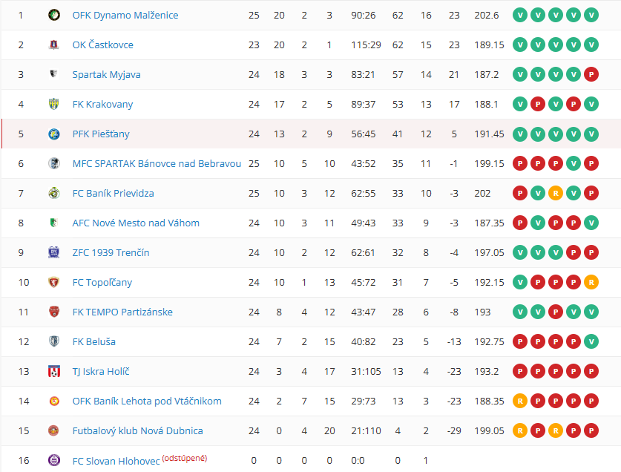This screenshot has width=621, height=472.
Task: Click the FC Topoľčany club crest
Action: click(x=54, y=282)
